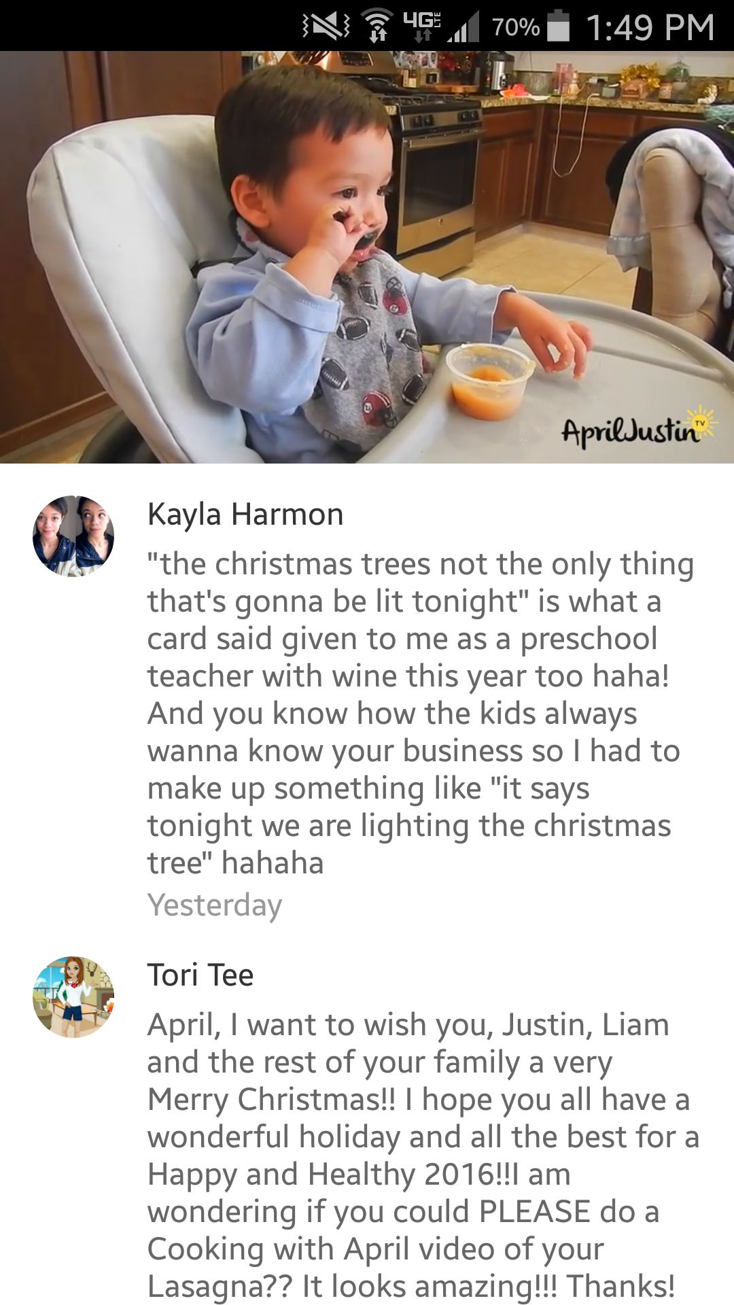Tap the 70% battery percentage text
The image size is (734, 1305).
pyautogui.click(x=515, y=27)
